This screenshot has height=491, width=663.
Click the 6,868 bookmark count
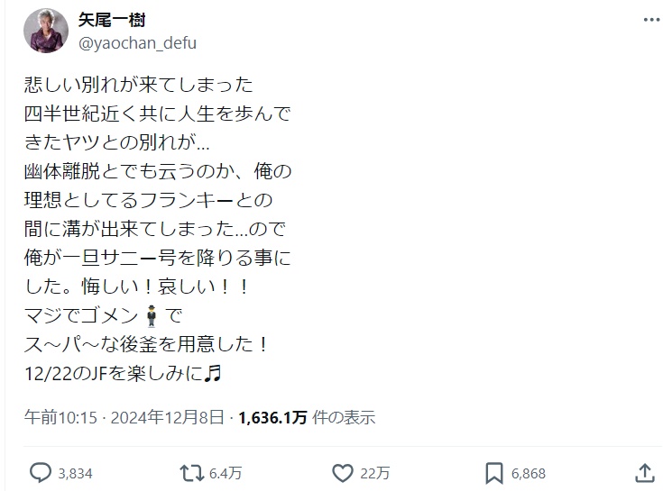(x=529, y=473)
